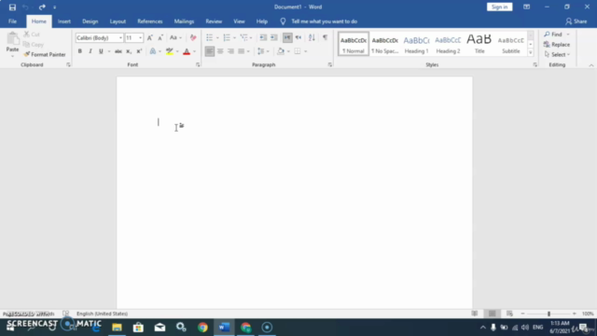
Task: Apply the Title style
Action: pos(479,44)
